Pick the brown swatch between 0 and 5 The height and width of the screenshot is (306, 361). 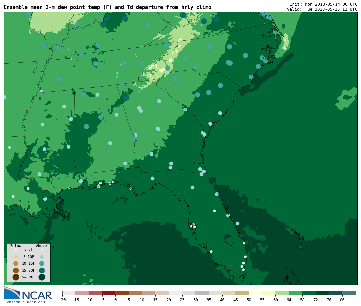click(x=122, y=293)
